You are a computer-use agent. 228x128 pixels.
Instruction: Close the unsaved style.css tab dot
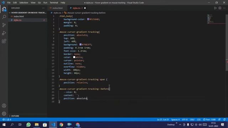[x=85, y=8]
